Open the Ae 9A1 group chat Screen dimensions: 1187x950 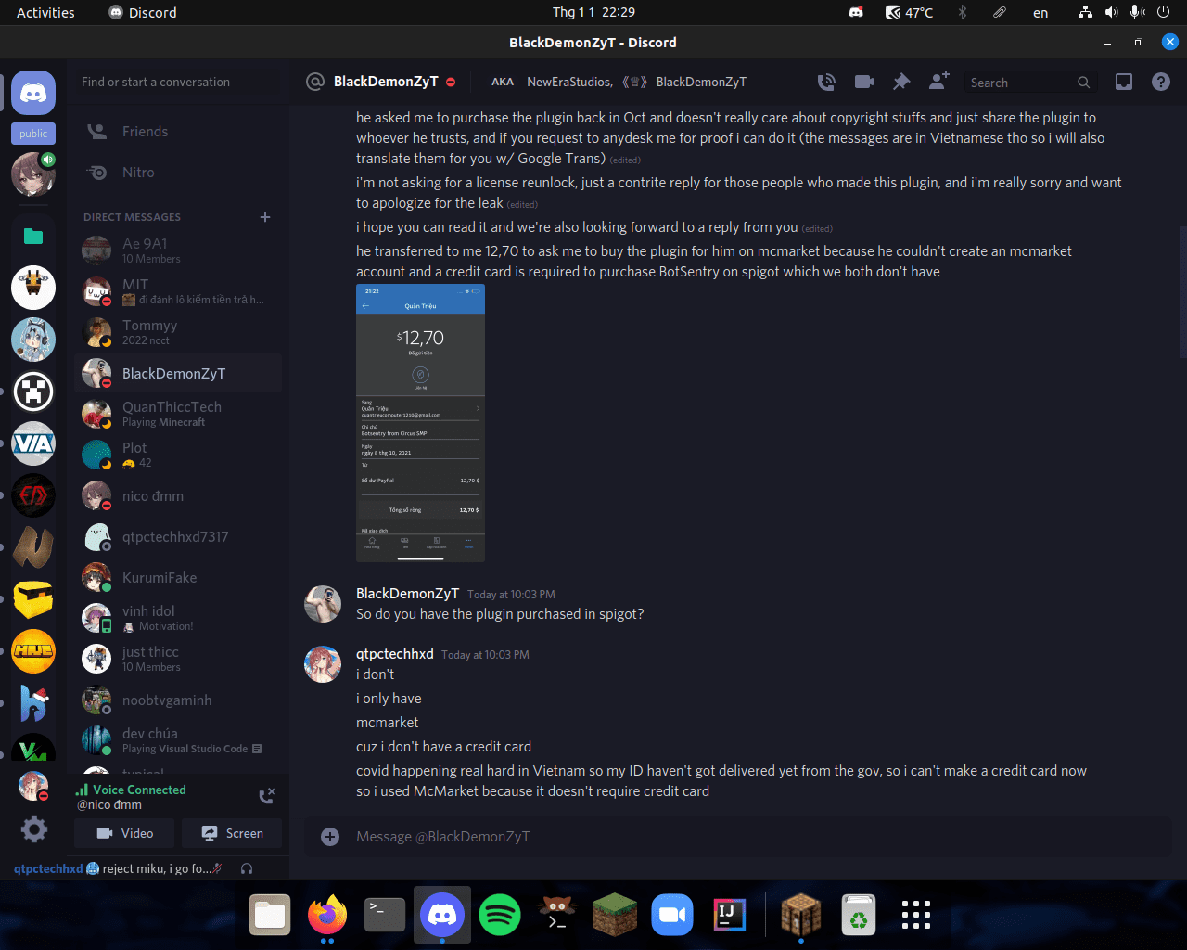pos(178,250)
